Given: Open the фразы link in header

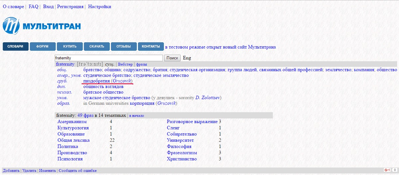Looking at the screenshot, I should pyautogui.click(x=142, y=64).
